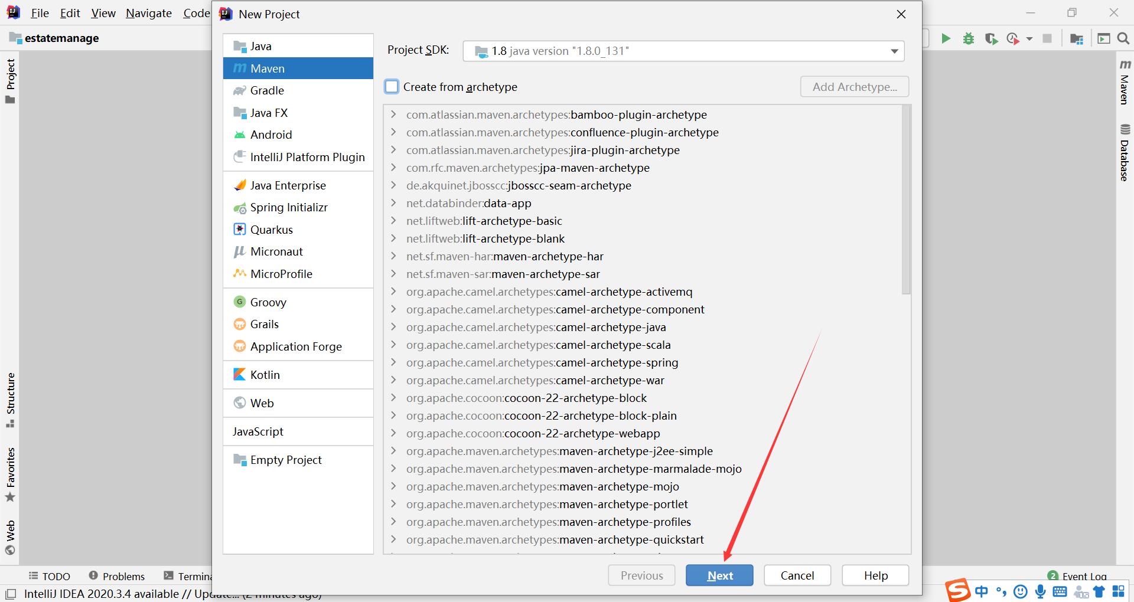Open the Maven side tool window

(1125, 81)
